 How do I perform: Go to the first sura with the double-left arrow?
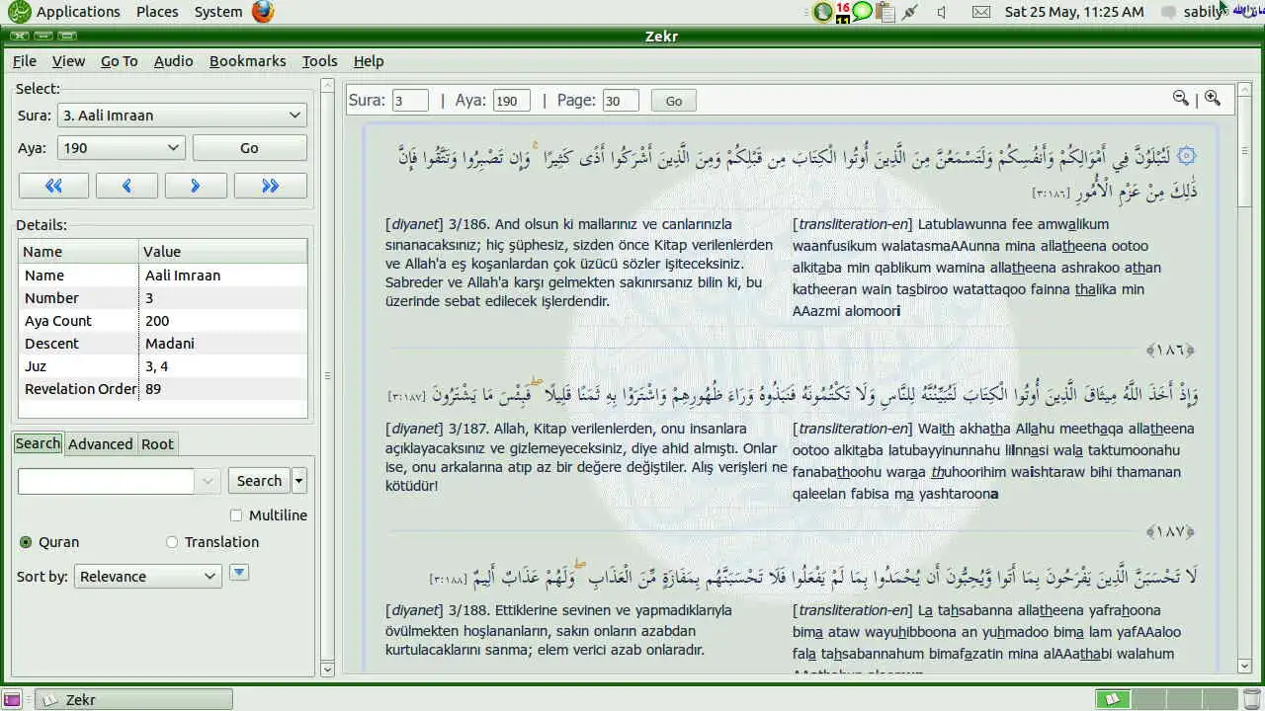[53, 186]
